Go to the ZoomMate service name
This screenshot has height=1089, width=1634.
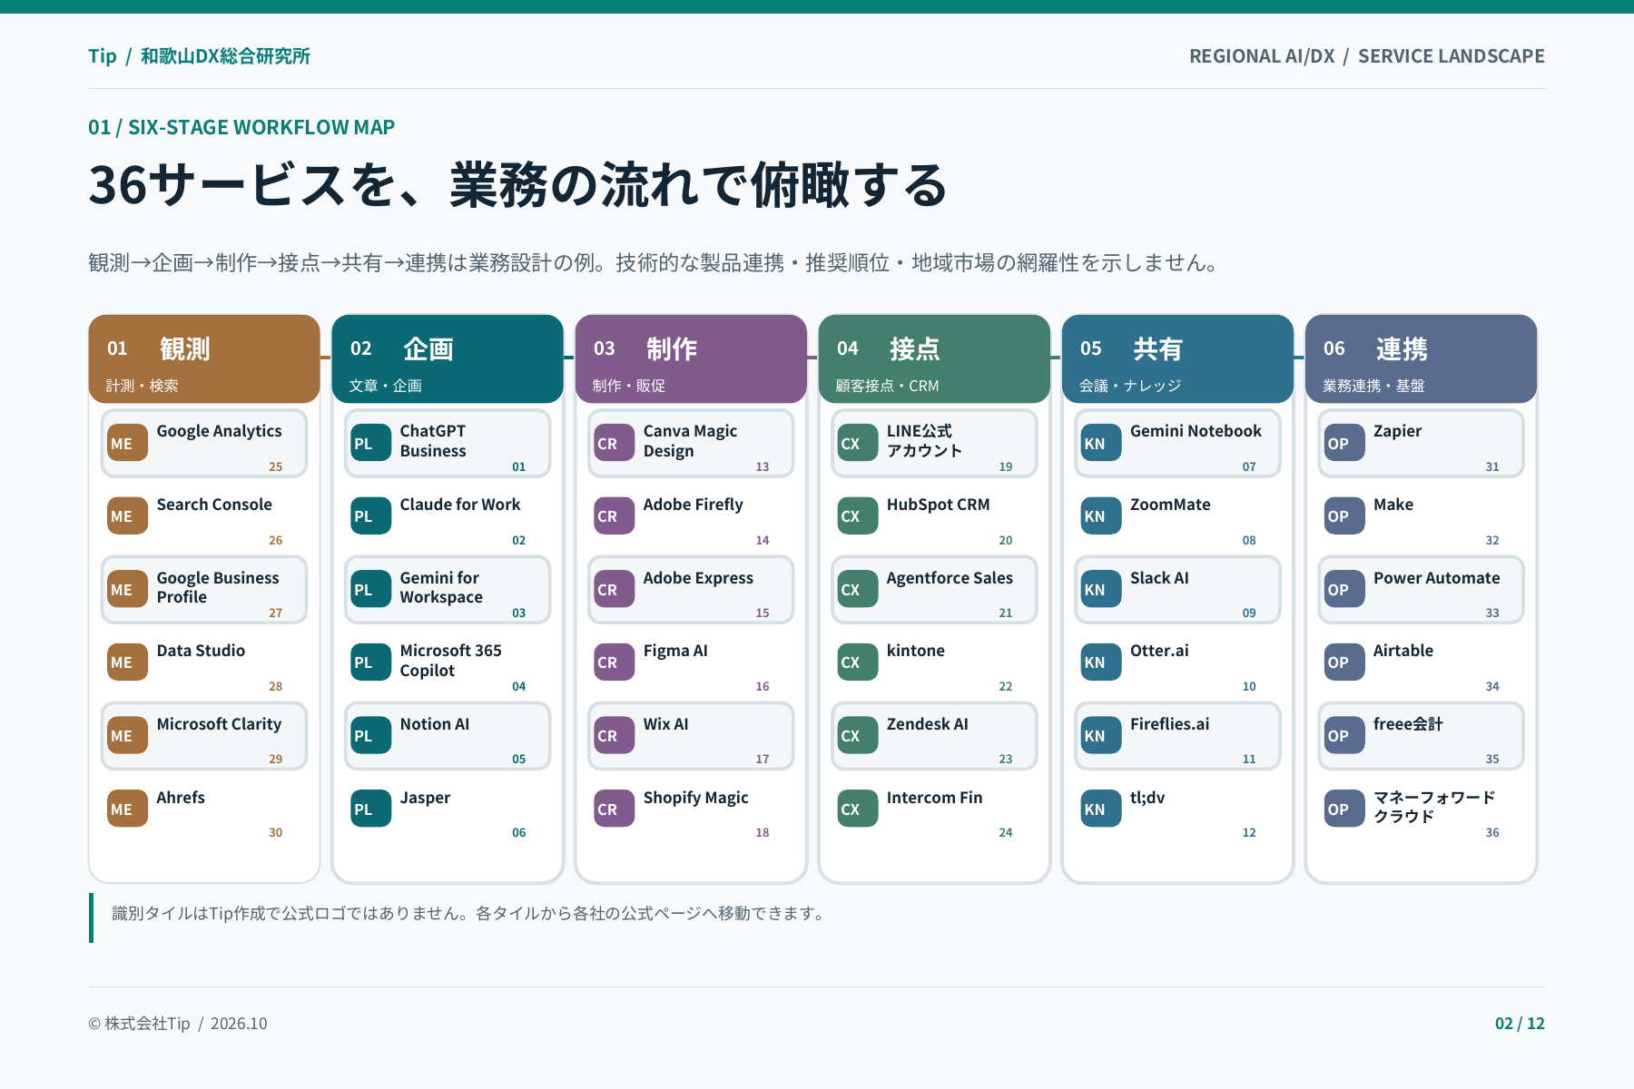pos(1170,505)
